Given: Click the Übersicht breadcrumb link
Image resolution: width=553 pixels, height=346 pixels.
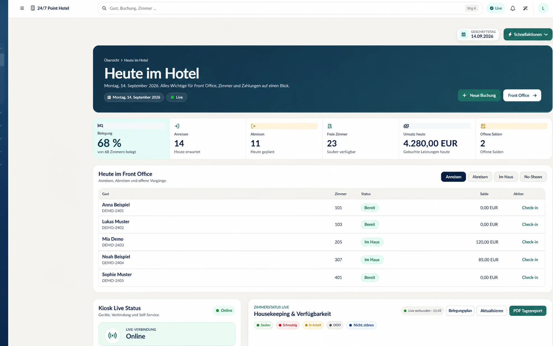Looking at the screenshot, I should coord(112,60).
